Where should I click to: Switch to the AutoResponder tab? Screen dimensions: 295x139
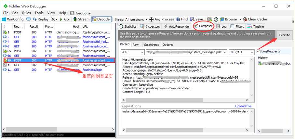pyautogui.click(x=177, y=27)
